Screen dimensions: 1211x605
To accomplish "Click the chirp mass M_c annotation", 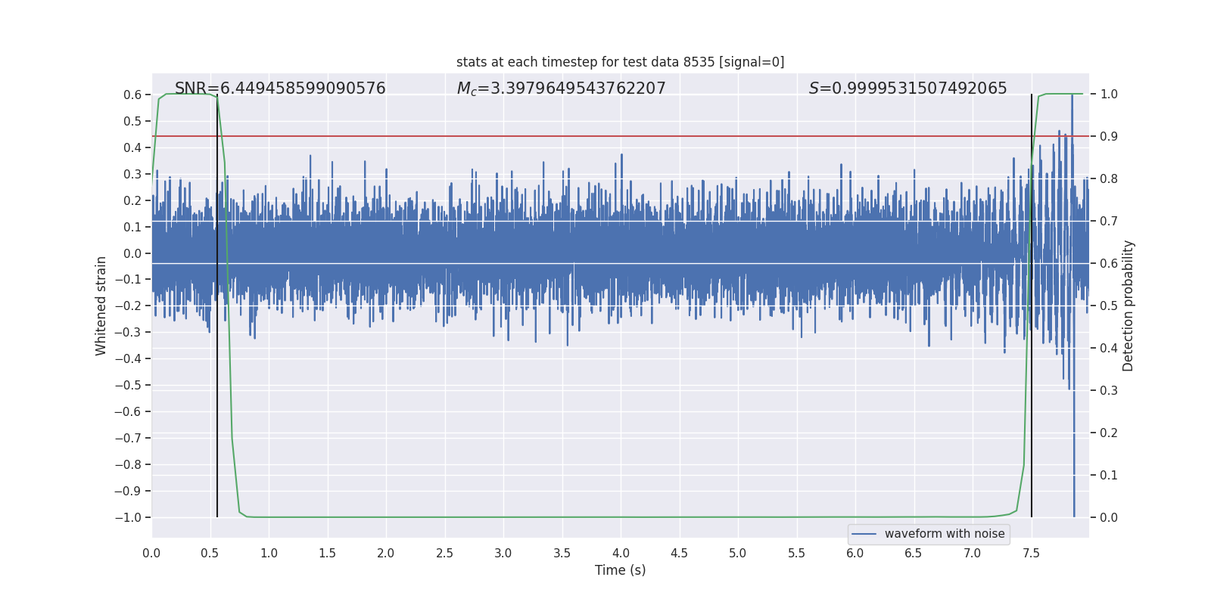I will click(561, 88).
